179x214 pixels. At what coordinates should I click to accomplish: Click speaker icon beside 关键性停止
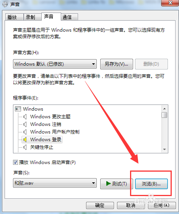pos(25,147)
